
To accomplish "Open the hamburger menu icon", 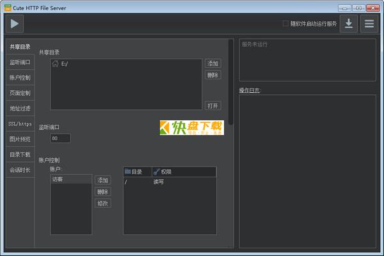I will tap(369, 24).
